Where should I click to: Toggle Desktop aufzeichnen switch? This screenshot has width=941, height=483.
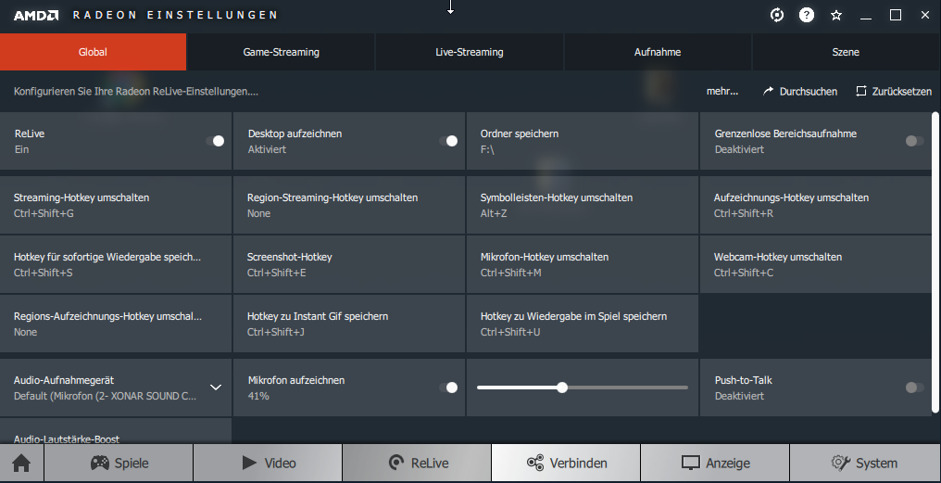pyautogui.click(x=448, y=141)
